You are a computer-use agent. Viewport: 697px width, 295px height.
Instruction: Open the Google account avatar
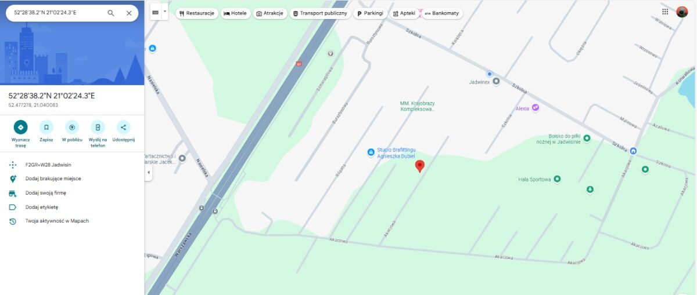682,12
